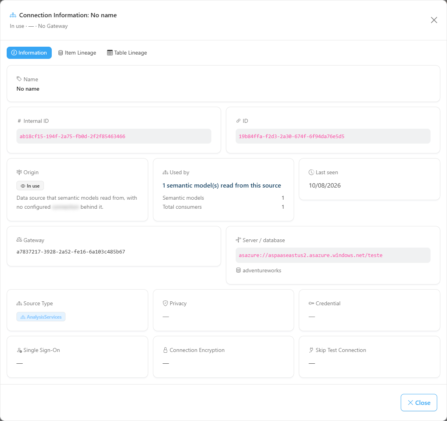Select the server URL asazure://aspaaseastus2.asazure.windows.net/teste
447x421 pixels.
(x=311, y=255)
